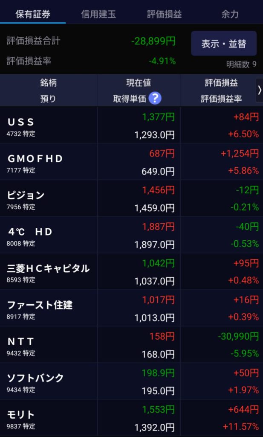
Task: Tap the 銘柄 column header
Action: (x=48, y=83)
